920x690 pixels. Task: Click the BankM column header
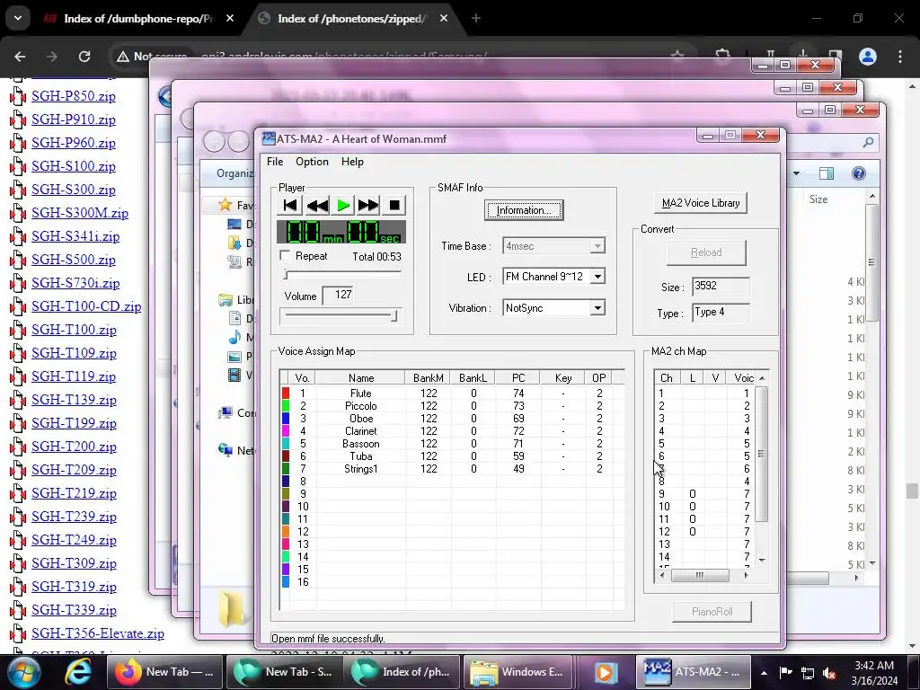(x=429, y=378)
